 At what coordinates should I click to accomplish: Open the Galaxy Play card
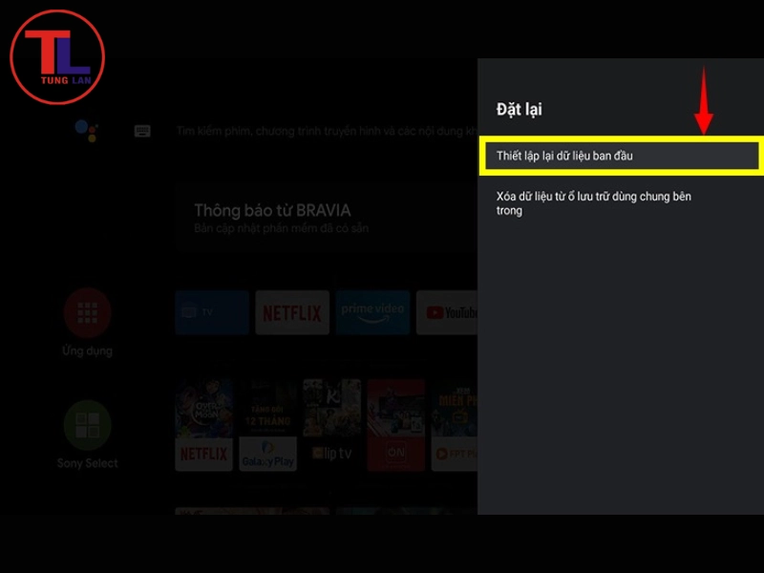pos(267,425)
